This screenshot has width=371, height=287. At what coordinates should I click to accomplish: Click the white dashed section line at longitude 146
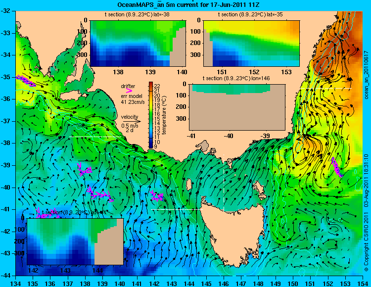pos(224,183)
